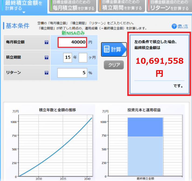The image size is (192, 181).
Task: Click the blue question mark icon near 使い方
Action: pyautogui.click(x=174, y=26)
